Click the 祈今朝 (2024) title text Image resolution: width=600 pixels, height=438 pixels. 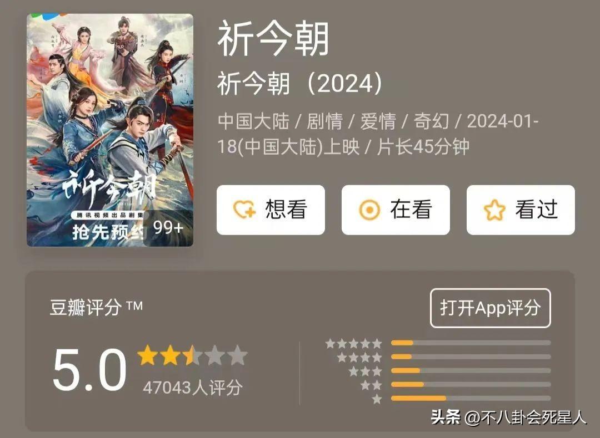300,83
